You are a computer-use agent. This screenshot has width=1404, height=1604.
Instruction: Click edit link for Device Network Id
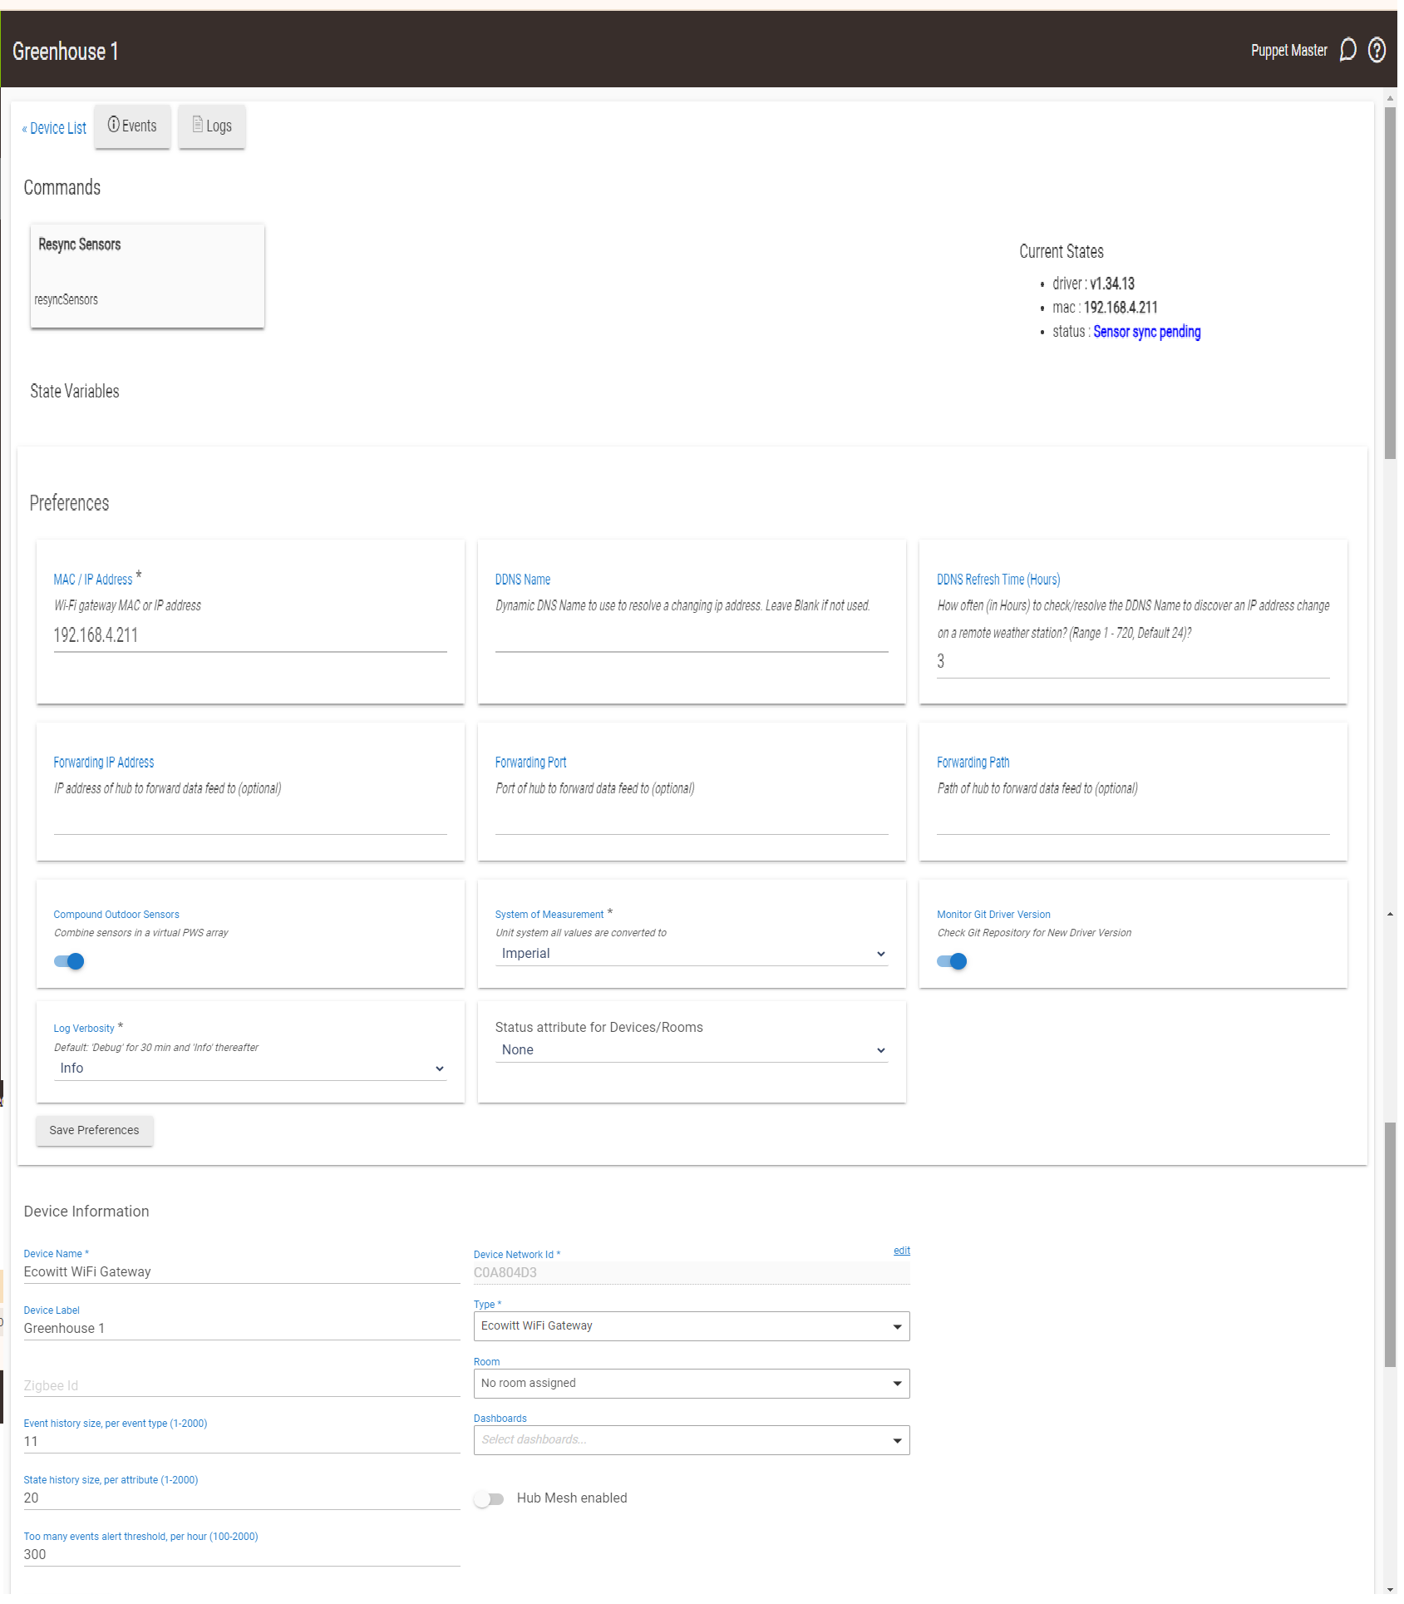coord(901,1251)
